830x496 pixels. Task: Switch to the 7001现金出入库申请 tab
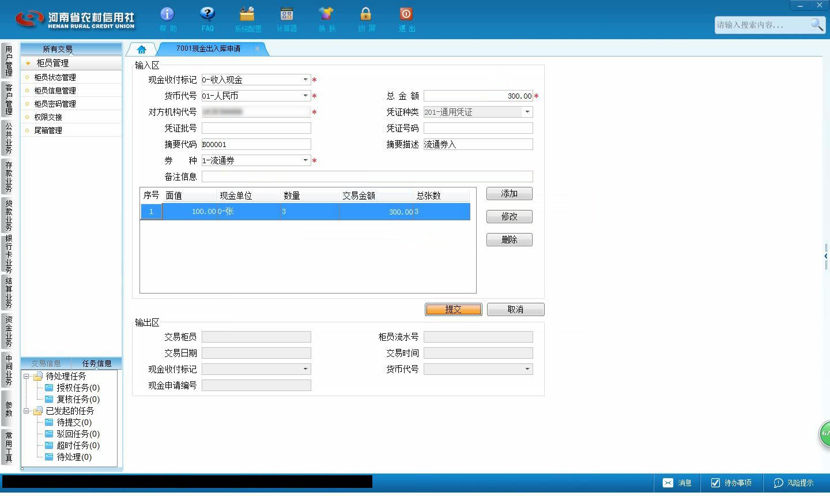208,49
